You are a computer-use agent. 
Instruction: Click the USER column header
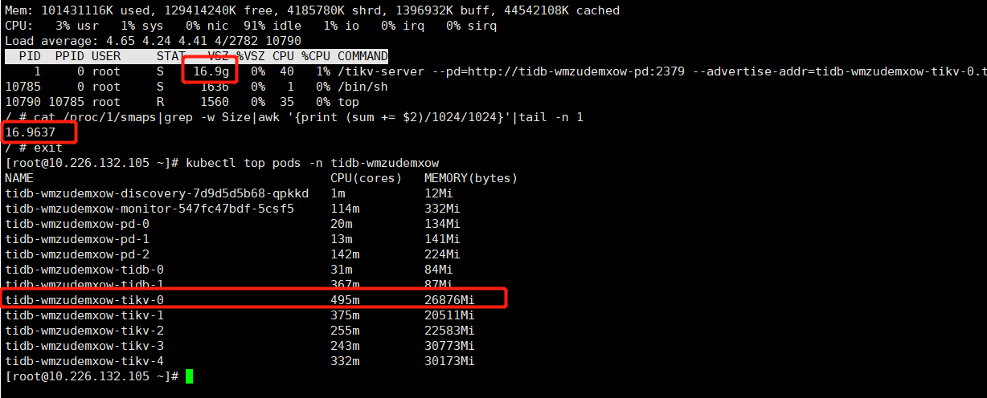coord(106,56)
